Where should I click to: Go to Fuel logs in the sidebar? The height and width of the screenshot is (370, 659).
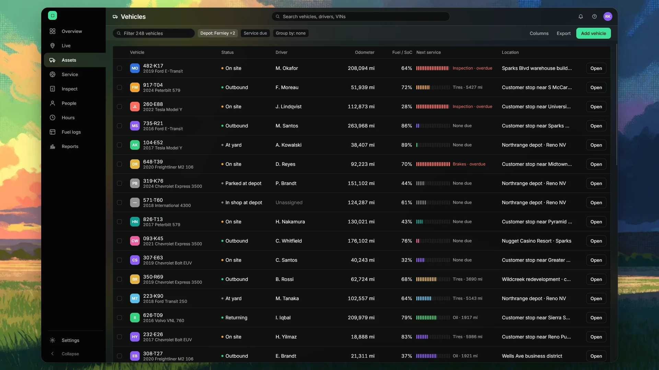coord(75,132)
